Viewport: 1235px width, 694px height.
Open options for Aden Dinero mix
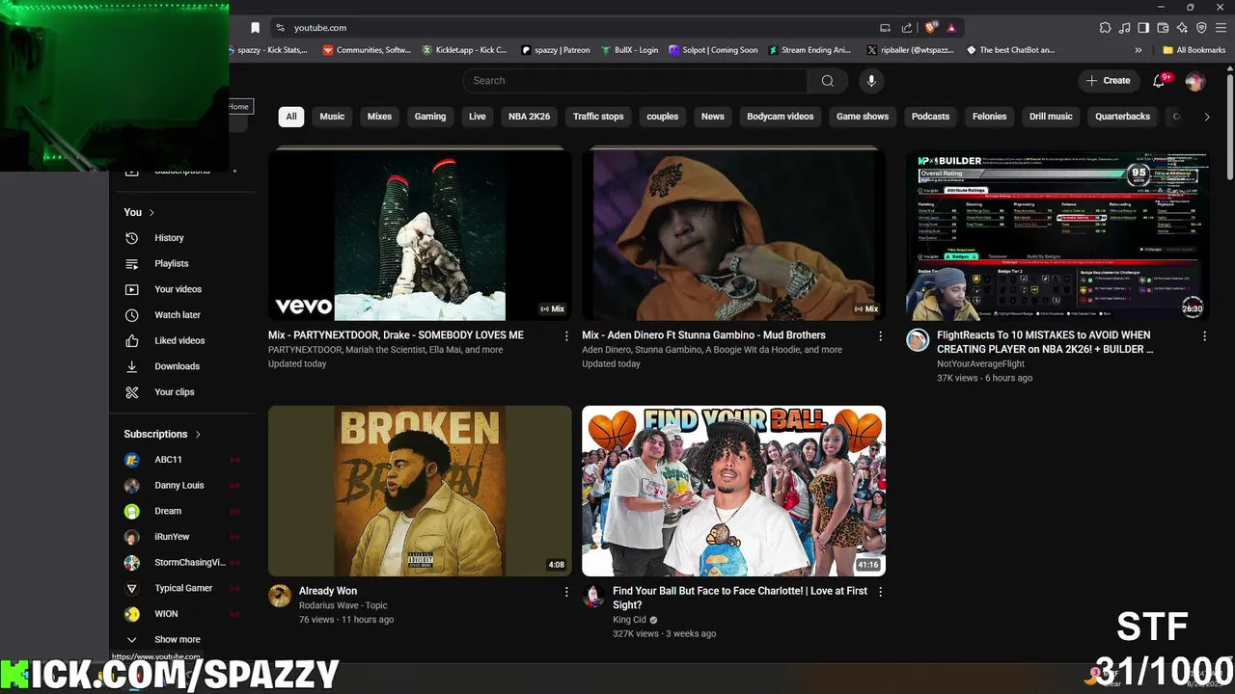(x=880, y=335)
